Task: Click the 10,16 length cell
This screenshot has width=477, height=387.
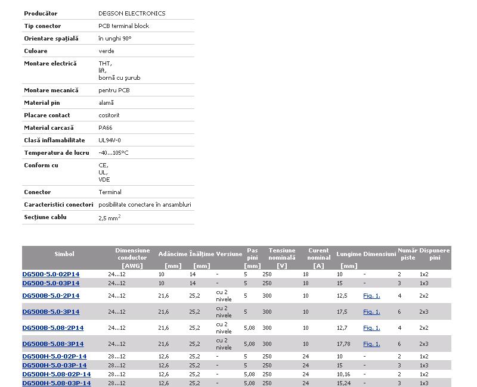Action: (x=343, y=374)
